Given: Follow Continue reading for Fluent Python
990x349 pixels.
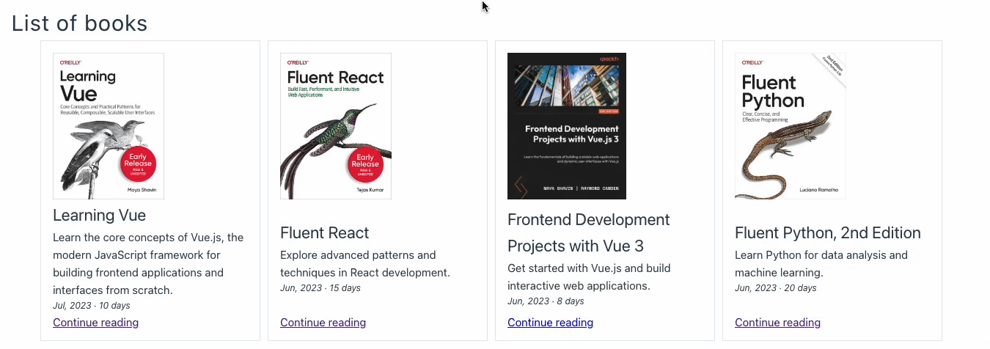Looking at the screenshot, I should click(777, 323).
